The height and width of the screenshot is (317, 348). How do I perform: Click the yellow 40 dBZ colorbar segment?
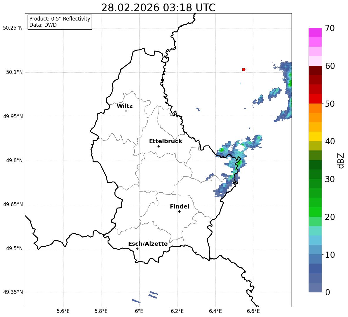pyautogui.click(x=315, y=136)
